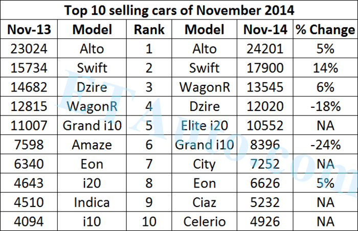Select the Ciaz model cell

pos(204,202)
